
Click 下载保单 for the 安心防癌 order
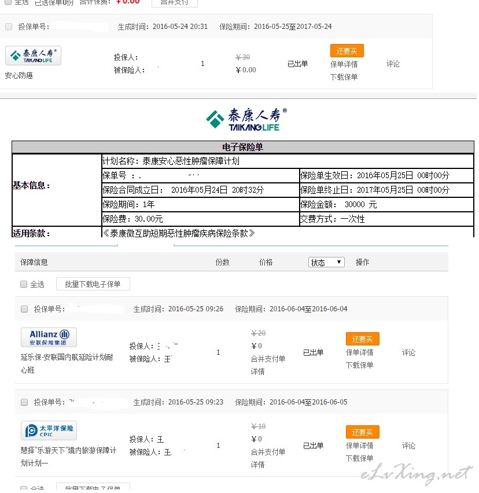pyautogui.click(x=344, y=77)
